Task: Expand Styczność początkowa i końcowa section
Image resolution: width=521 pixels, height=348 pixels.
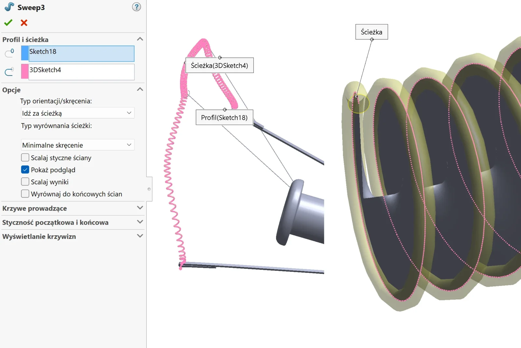Action: (140, 222)
